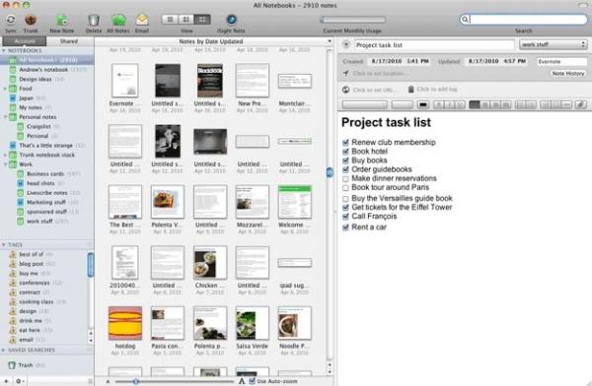The height and width of the screenshot is (386, 592).
Task: Open the Welcome note thumbnail
Action: click(294, 202)
